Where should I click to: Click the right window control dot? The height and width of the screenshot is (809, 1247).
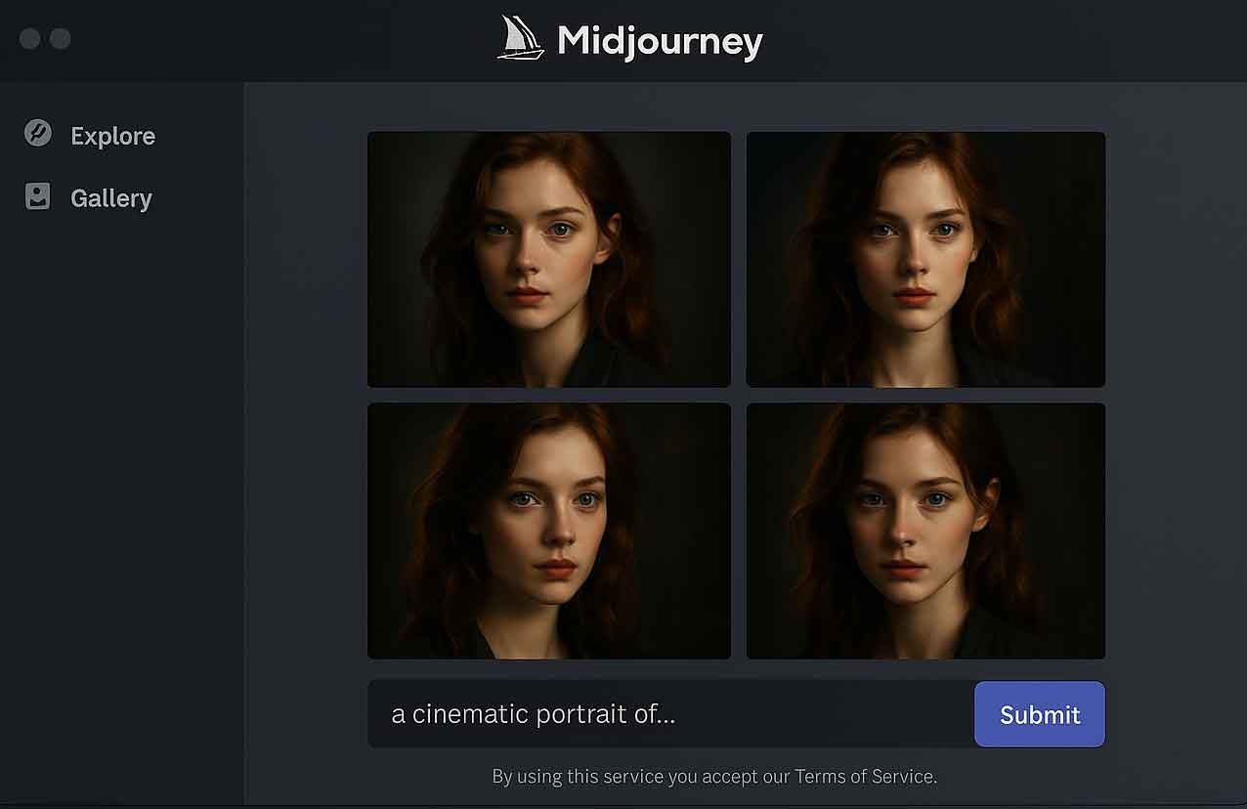tap(61, 39)
